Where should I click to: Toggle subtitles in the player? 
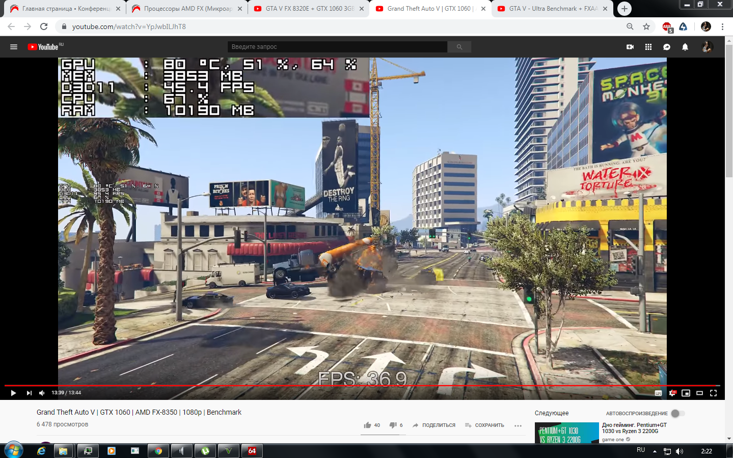(658, 393)
